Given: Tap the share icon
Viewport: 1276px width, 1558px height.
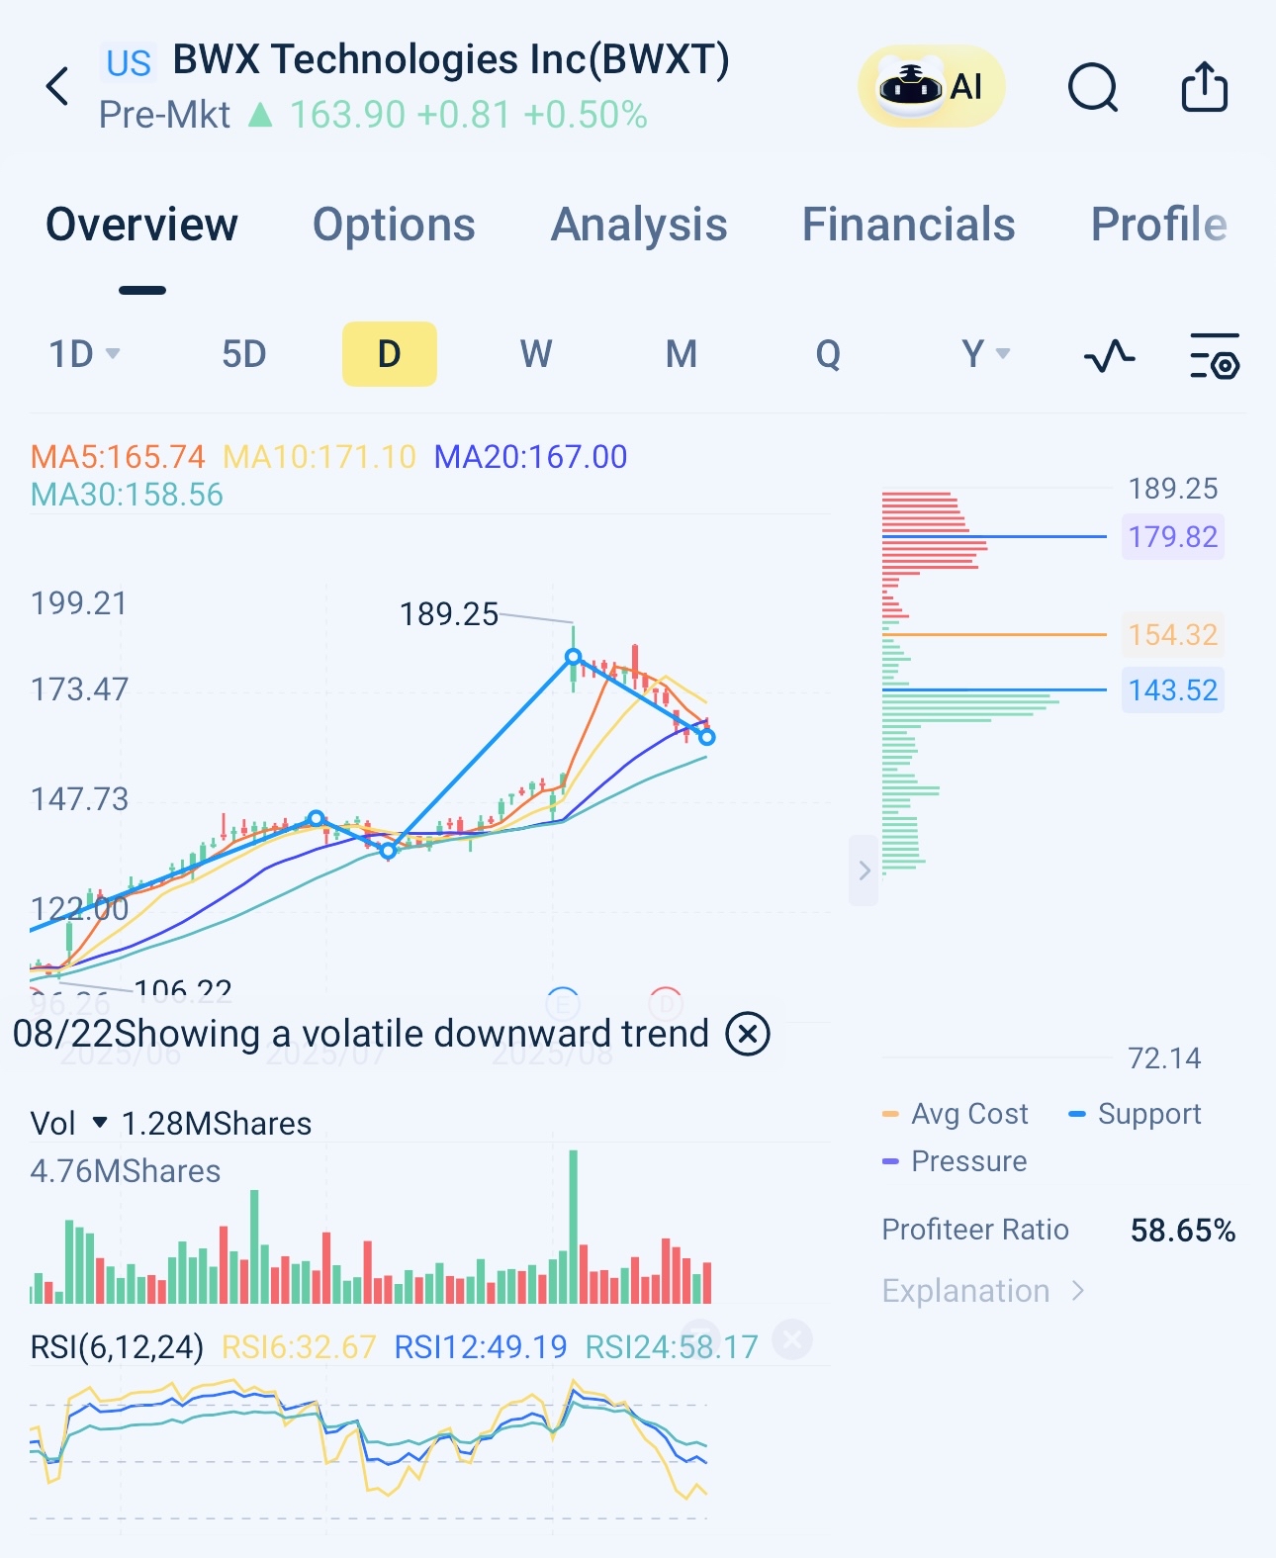Looking at the screenshot, I should click(1204, 88).
